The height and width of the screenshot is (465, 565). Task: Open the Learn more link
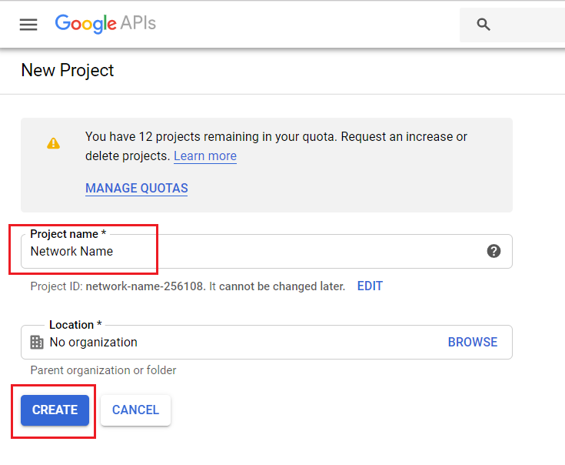(x=205, y=156)
